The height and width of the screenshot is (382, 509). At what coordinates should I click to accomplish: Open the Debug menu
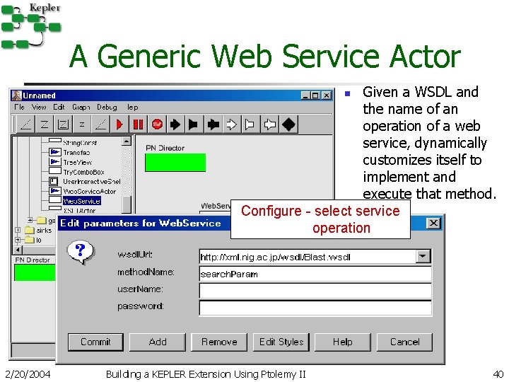(x=107, y=107)
